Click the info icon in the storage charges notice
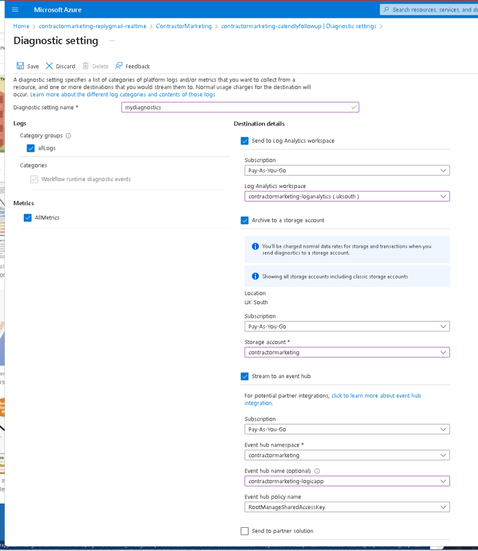Image resolution: width=478 pixels, height=551 pixels. coord(255,246)
